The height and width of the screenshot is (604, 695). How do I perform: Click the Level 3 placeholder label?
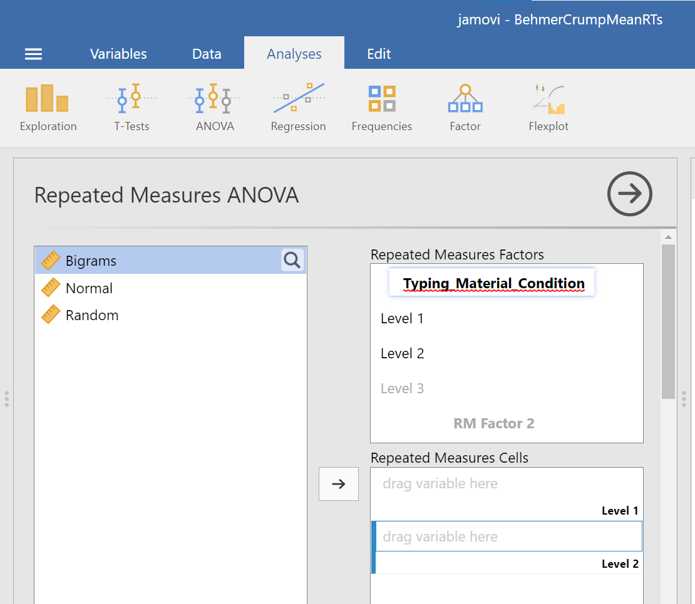[402, 388]
